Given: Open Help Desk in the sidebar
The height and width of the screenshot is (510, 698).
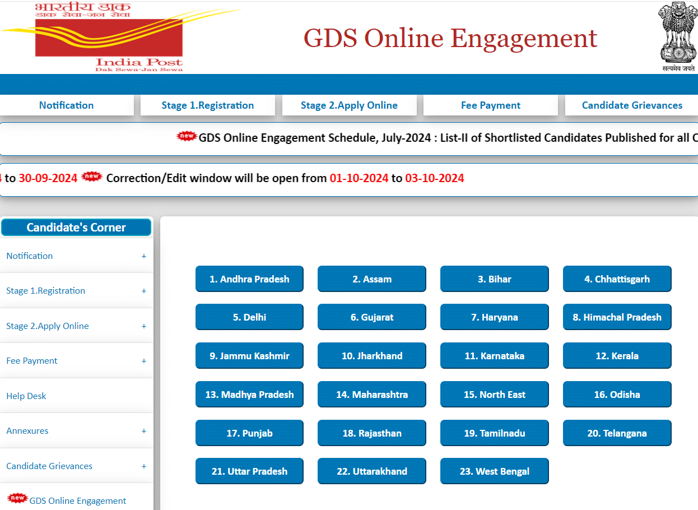Looking at the screenshot, I should click(76, 396).
